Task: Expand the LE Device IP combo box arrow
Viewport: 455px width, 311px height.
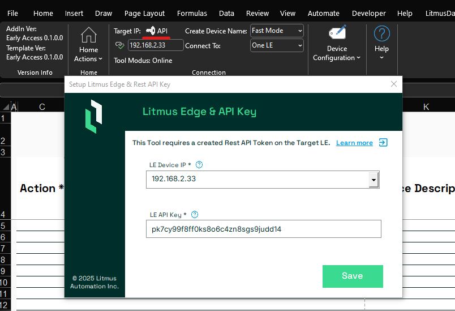Action: click(374, 180)
